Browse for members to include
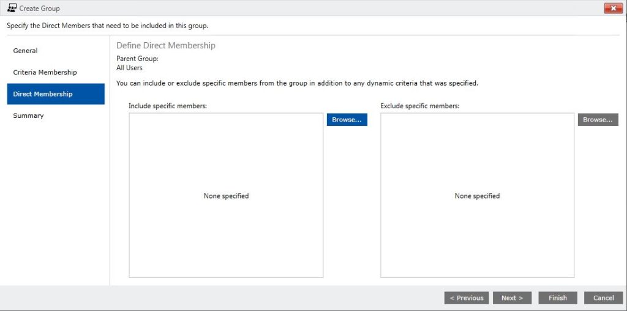The width and height of the screenshot is (627, 311). [x=347, y=120]
